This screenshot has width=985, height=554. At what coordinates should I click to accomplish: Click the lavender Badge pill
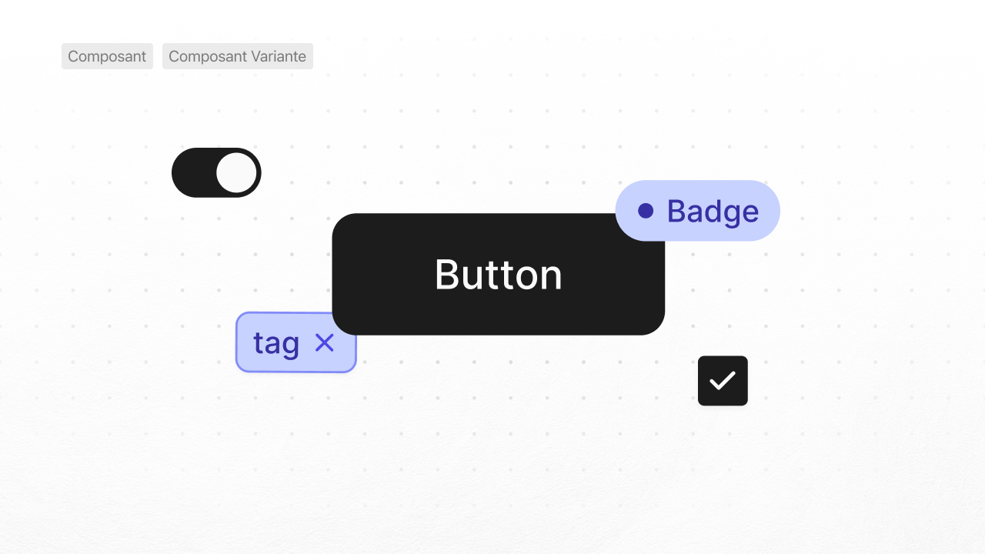pyautogui.click(x=697, y=211)
